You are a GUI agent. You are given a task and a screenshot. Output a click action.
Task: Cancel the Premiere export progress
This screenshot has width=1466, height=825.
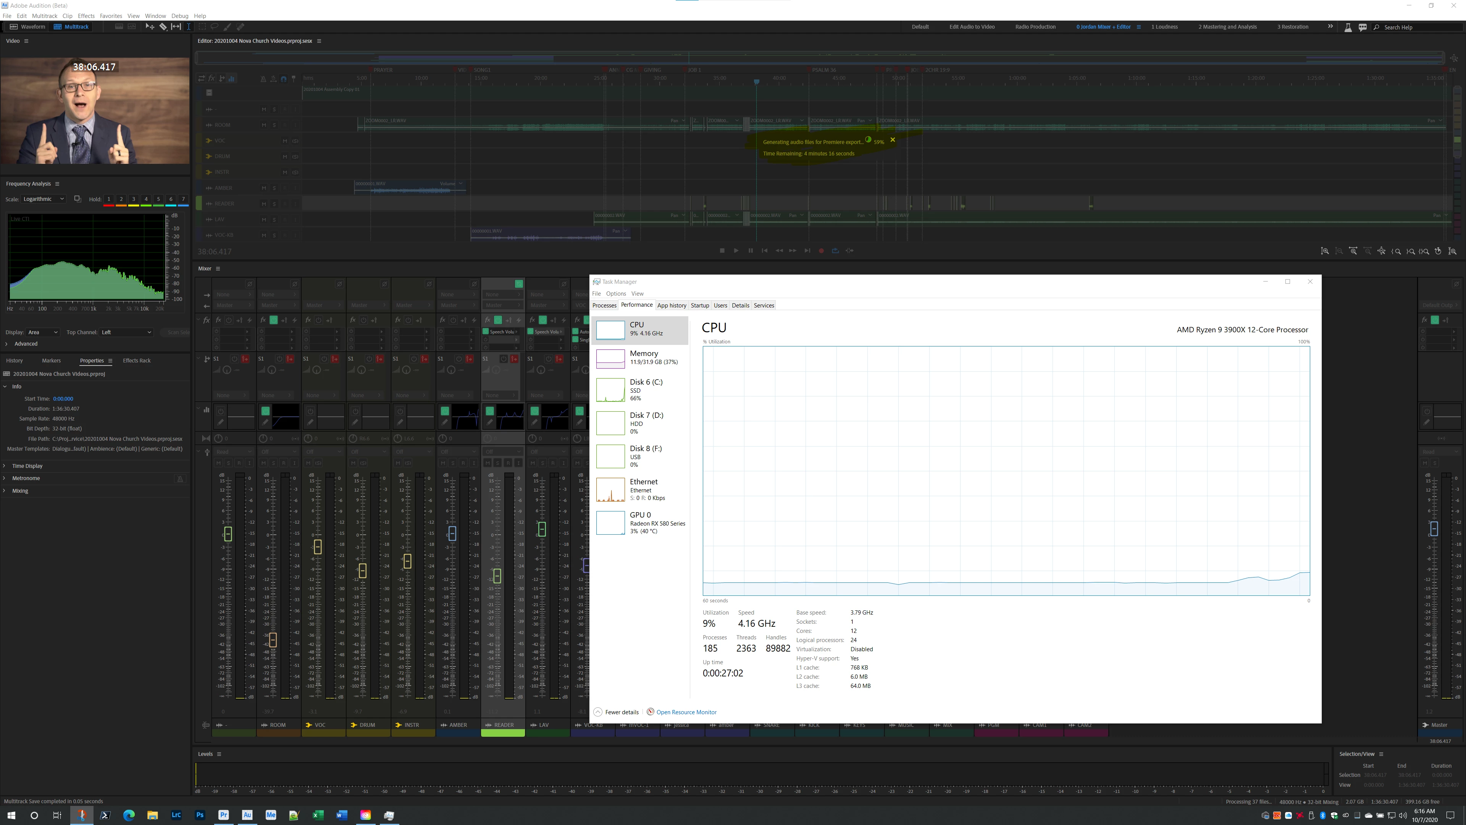[892, 140]
